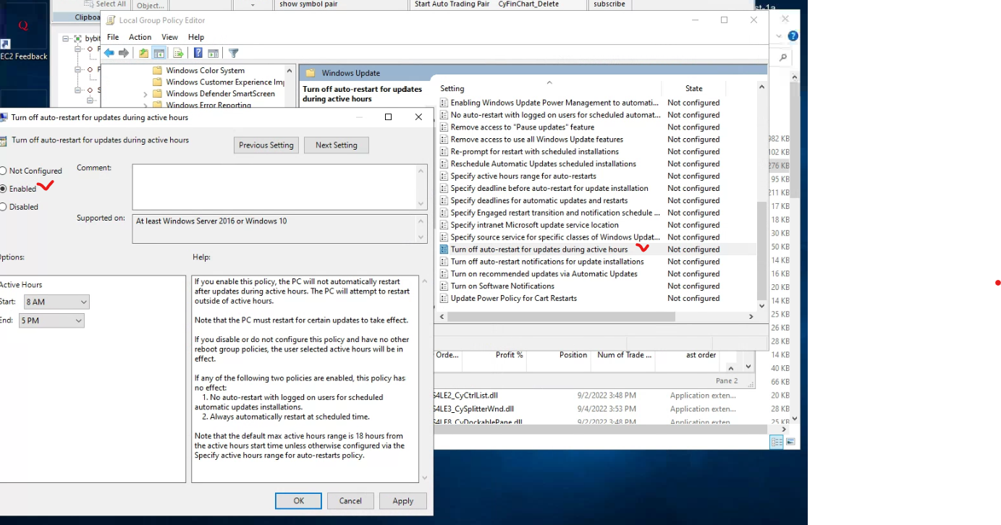The height and width of the screenshot is (525, 1001).
Task: Open the View menu
Action: pos(170,37)
